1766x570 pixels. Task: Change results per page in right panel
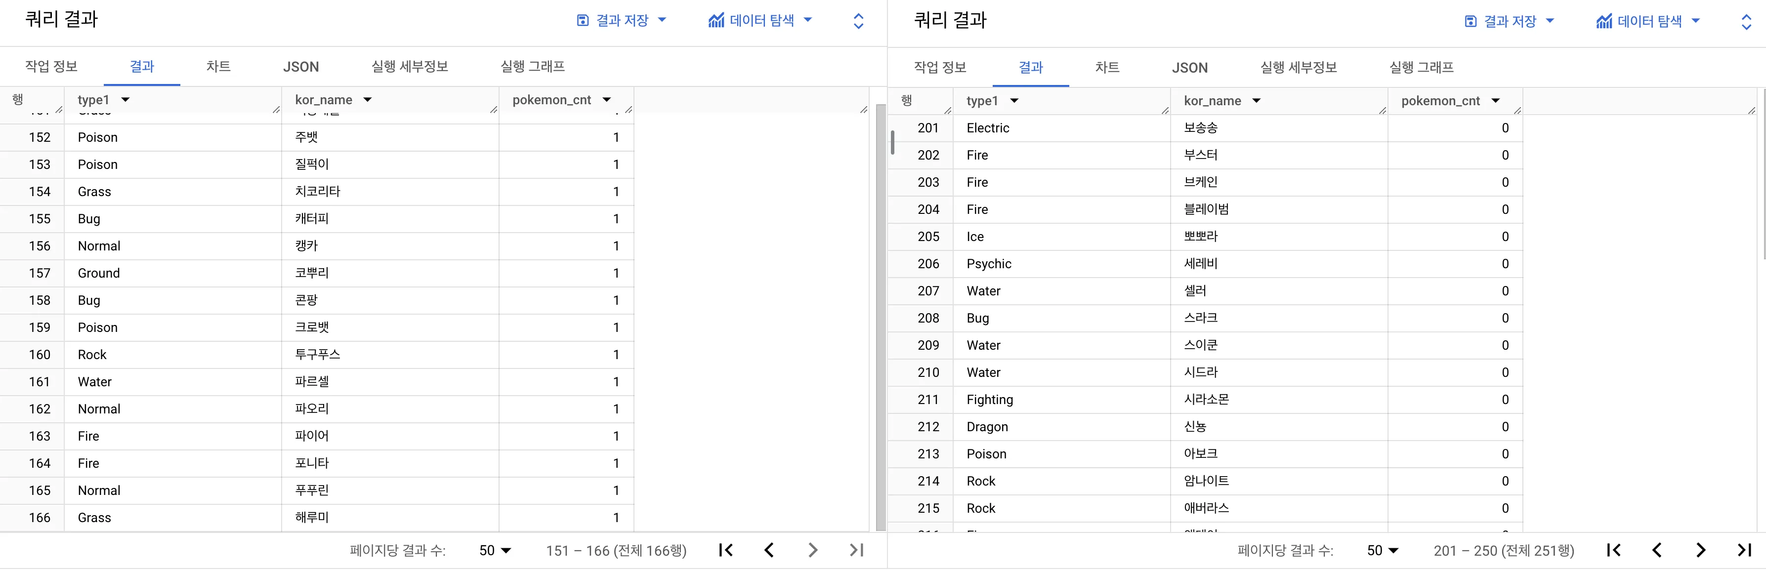[1383, 550]
